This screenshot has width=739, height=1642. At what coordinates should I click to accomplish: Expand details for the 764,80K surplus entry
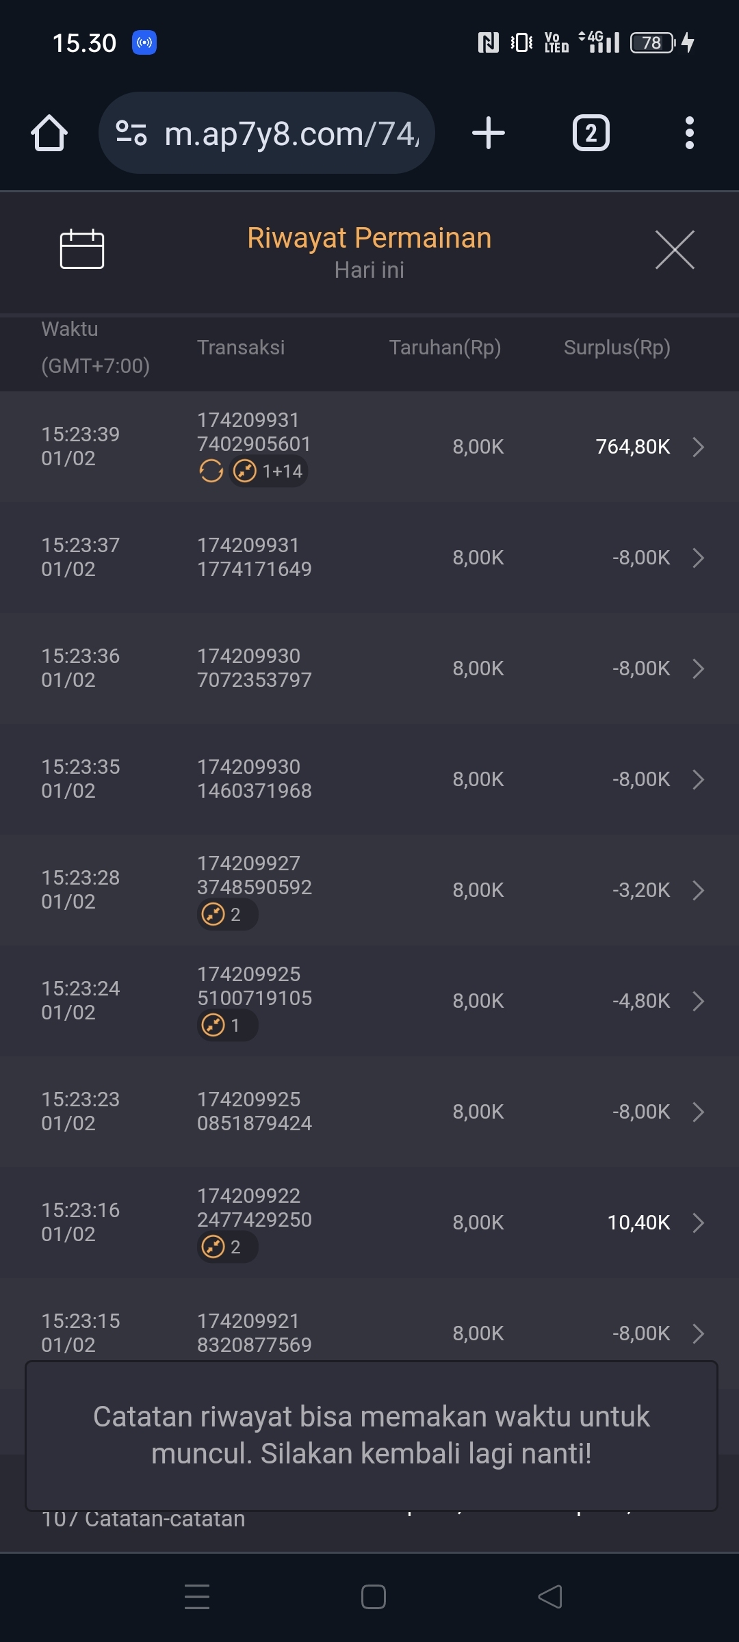click(698, 447)
